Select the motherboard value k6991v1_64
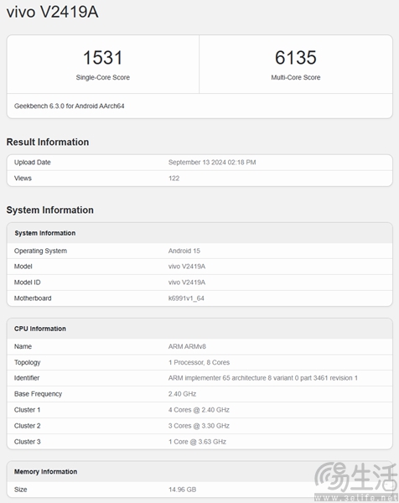Screen dimensions: 399x503 [x=186, y=298]
